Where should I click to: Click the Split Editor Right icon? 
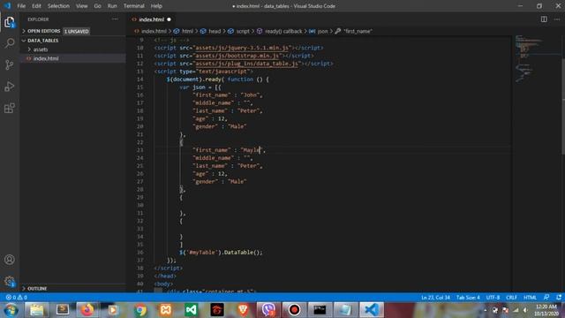point(544,19)
